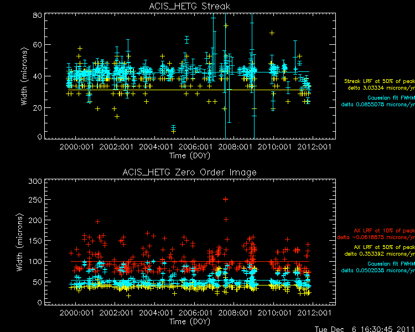Select the cyan low outlier near 2005 in Streak plot
The width and height of the screenshot is (415, 332).
pos(173,129)
